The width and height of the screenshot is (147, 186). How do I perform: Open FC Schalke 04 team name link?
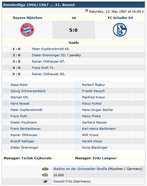[120, 18]
